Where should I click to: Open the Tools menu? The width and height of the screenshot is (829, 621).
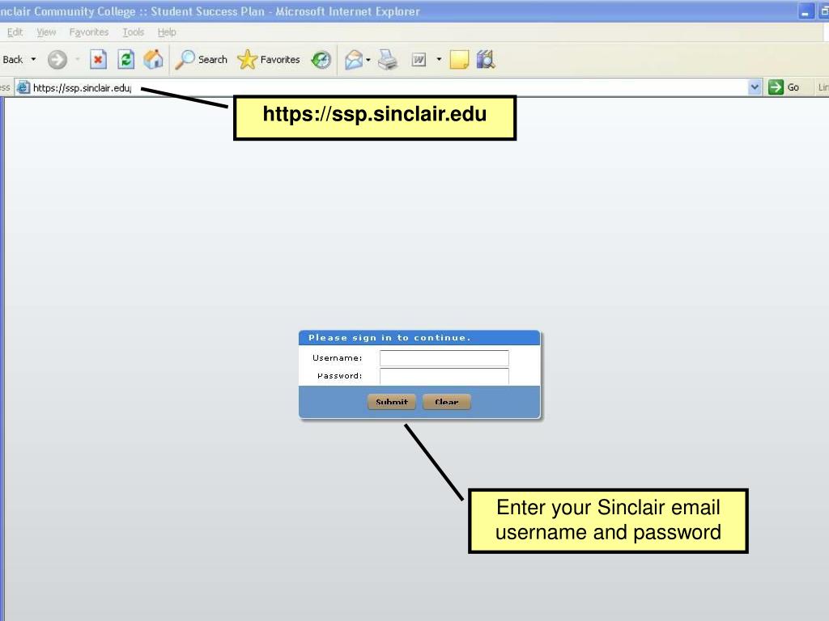134,32
